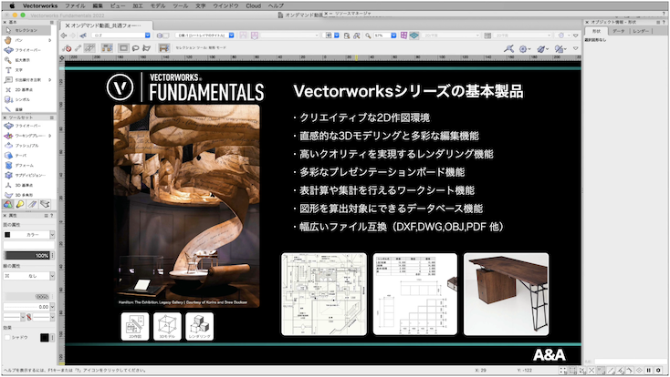This screenshot has width=670, height=377.
Task: Adjust the fill opacity 100% slider
Action: [26, 256]
